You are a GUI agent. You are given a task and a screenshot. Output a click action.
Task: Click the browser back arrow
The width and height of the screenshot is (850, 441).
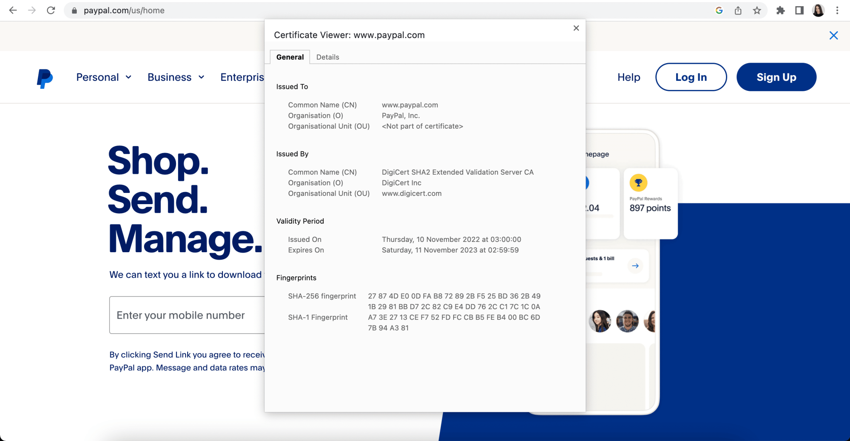tap(13, 10)
